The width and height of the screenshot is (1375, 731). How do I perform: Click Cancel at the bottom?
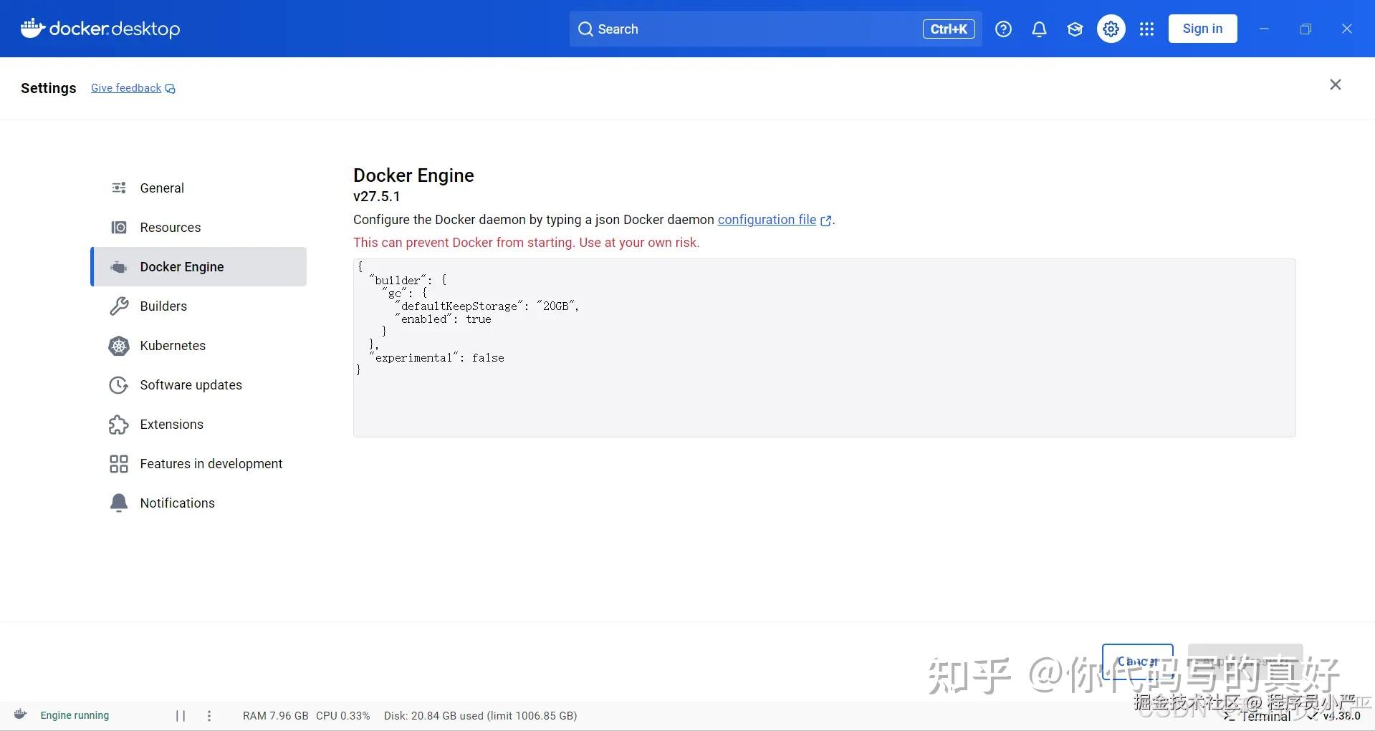pyautogui.click(x=1137, y=662)
